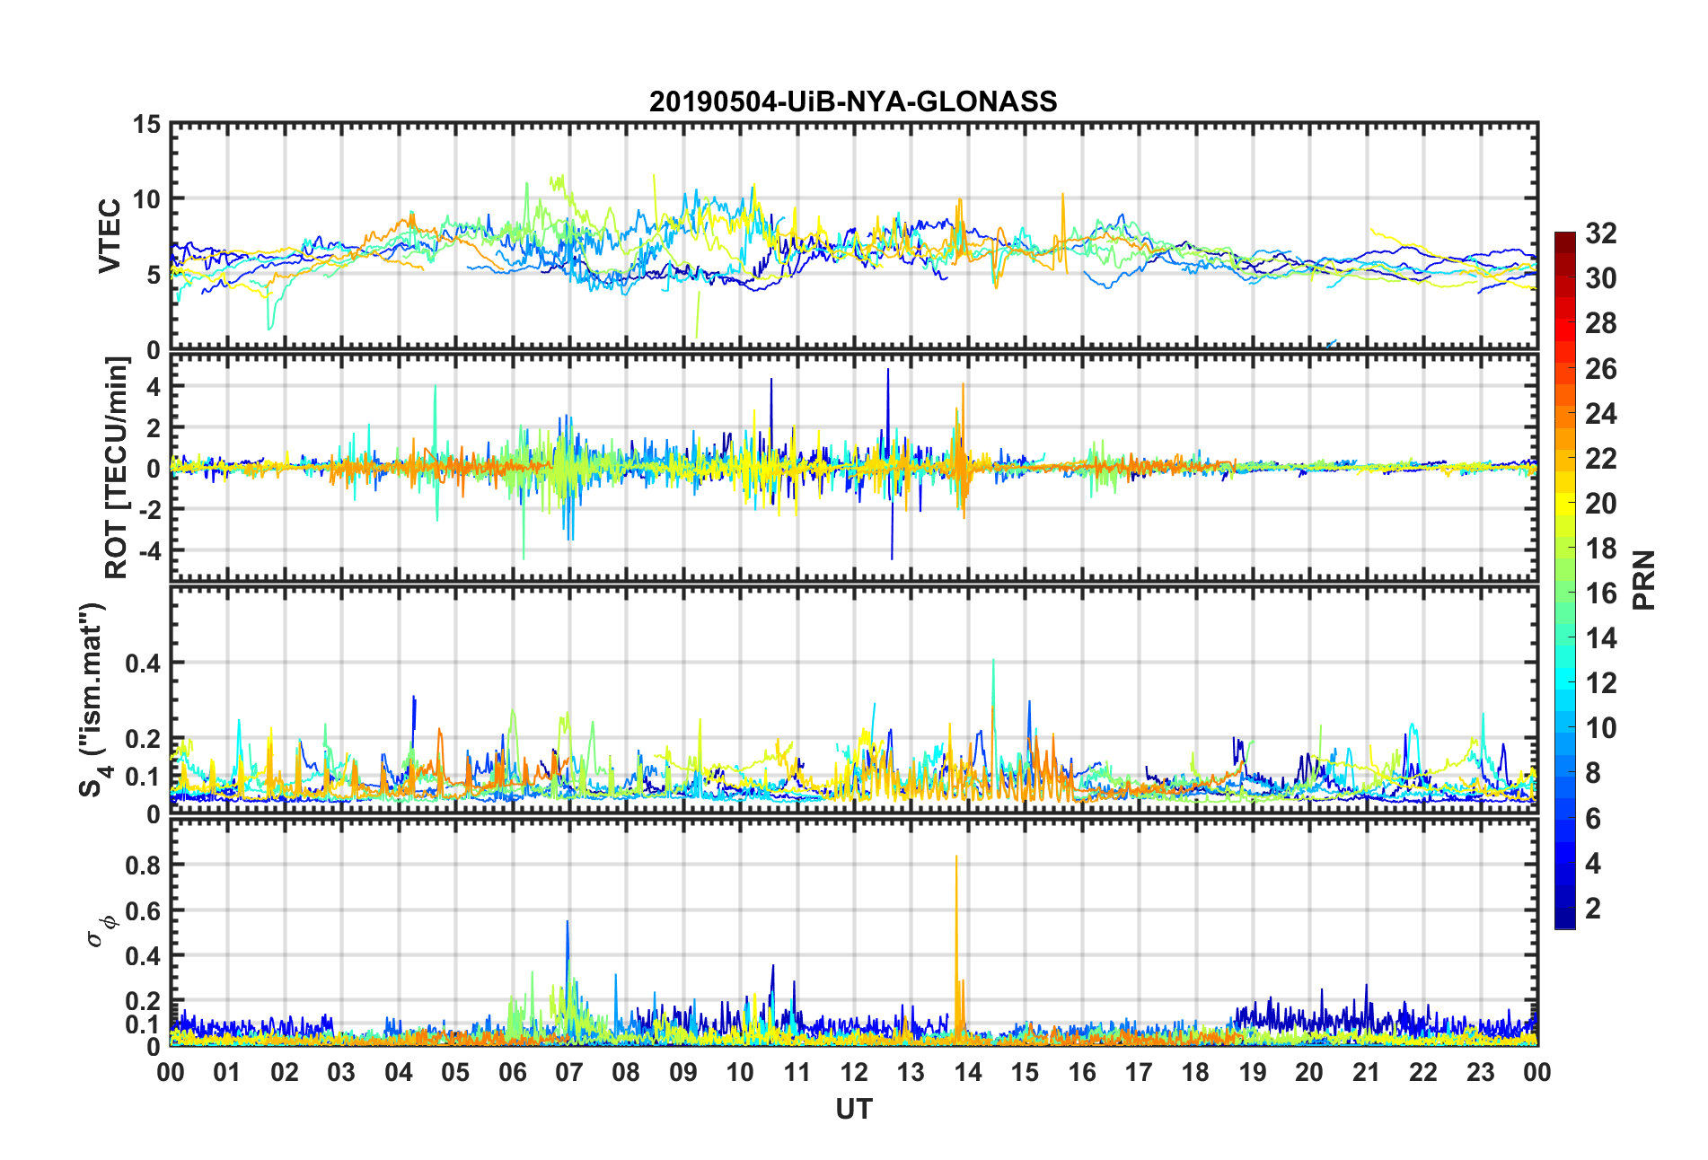Click sigma-phi axis tick value 0.8
The height and width of the screenshot is (1160, 1708).
pyautogui.click(x=144, y=866)
